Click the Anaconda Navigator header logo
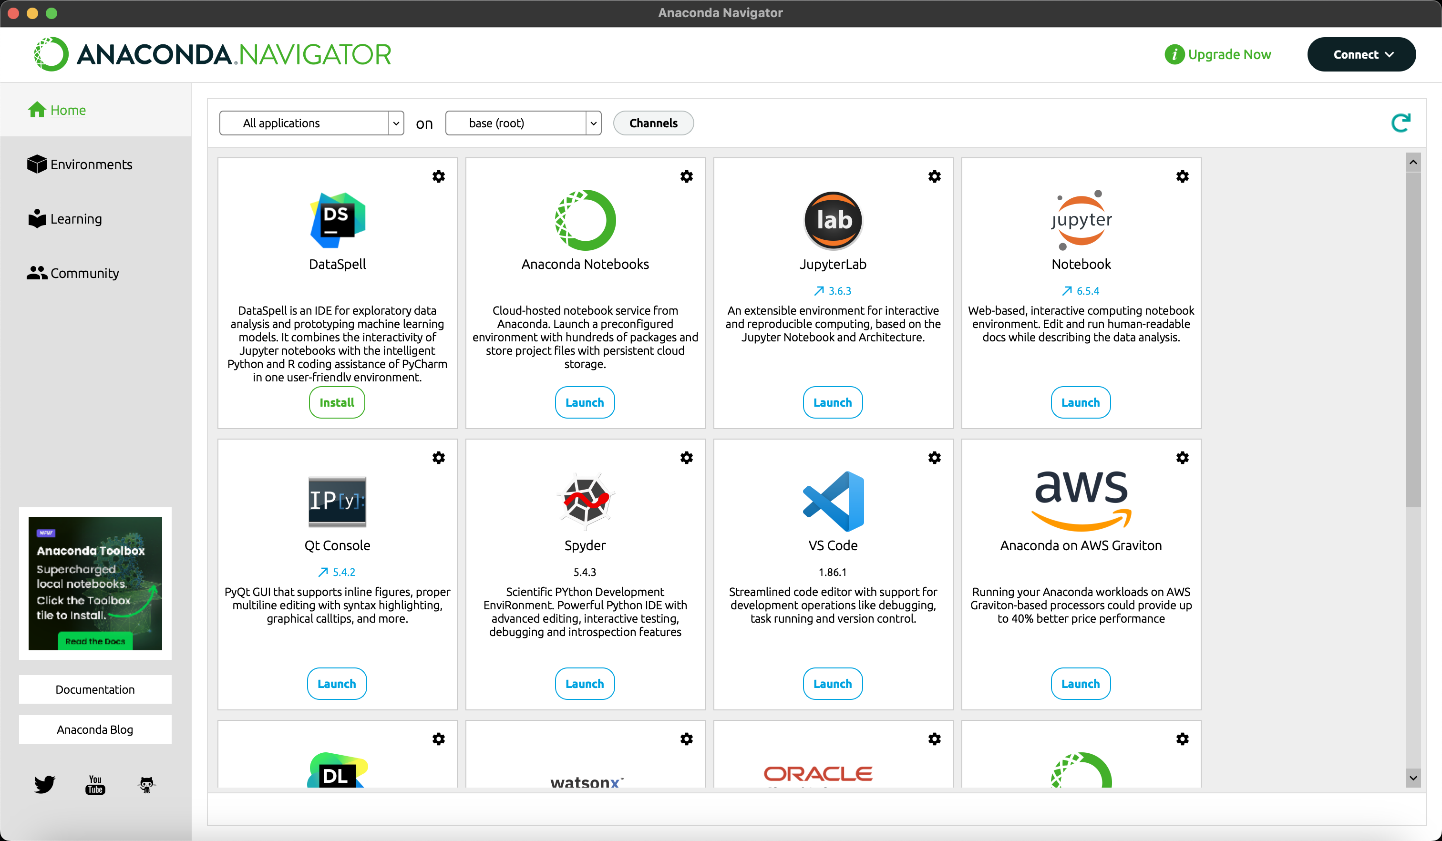Viewport: 1442px width, 841px height. tap(212, 54)
